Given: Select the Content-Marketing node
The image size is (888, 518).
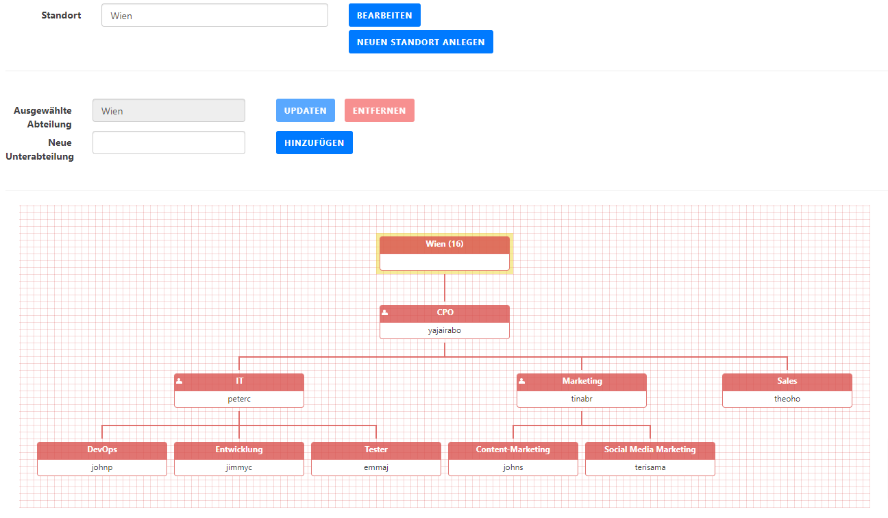Looking at the screenshot, I should click(513, 458).
